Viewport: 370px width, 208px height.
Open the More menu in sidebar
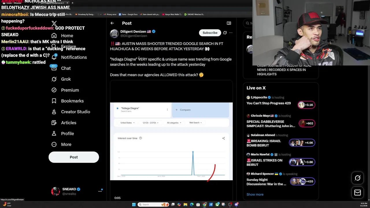coord(61,144)
